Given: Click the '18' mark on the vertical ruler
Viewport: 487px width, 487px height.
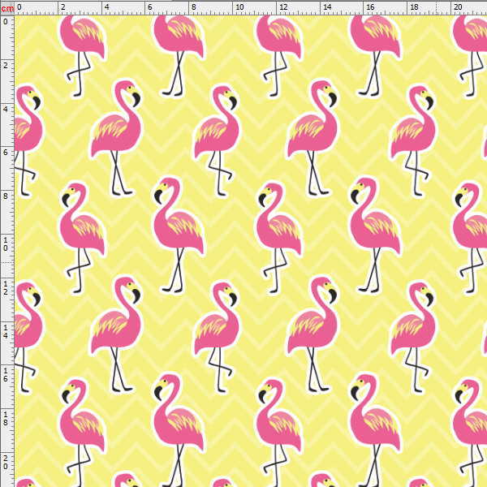Looking at the screenshot, I should pyautogui.click(x=6, y=418).
